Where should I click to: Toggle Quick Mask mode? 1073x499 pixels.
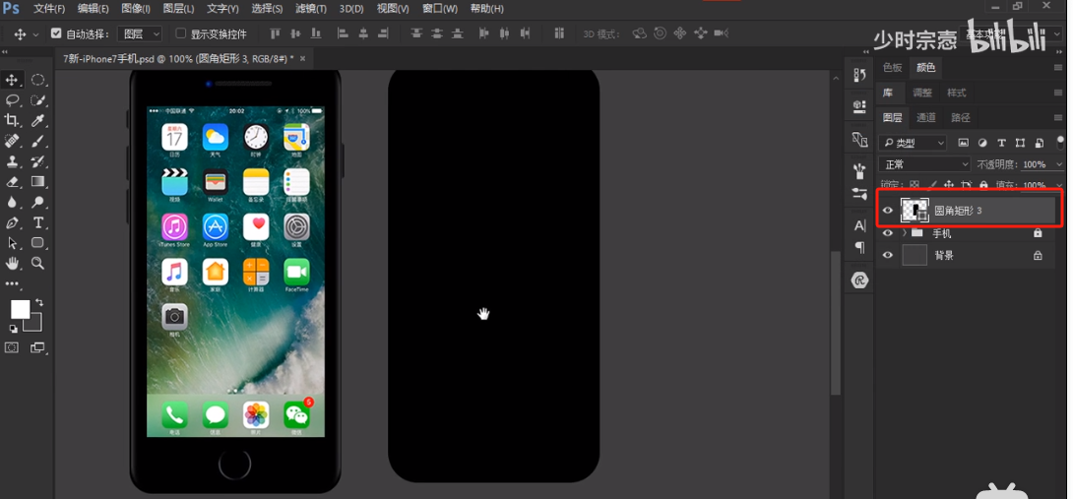pos(12,347)
